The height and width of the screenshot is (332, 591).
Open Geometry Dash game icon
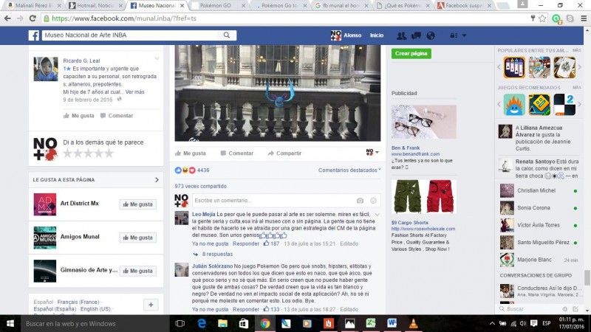click(539, 104)
